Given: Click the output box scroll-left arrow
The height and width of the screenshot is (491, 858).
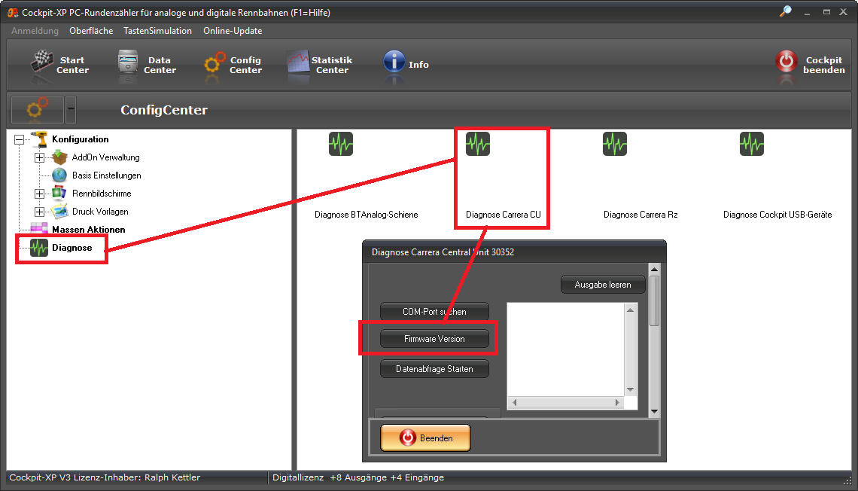Looking at the screenshot, I should click(x=514, y=402).
